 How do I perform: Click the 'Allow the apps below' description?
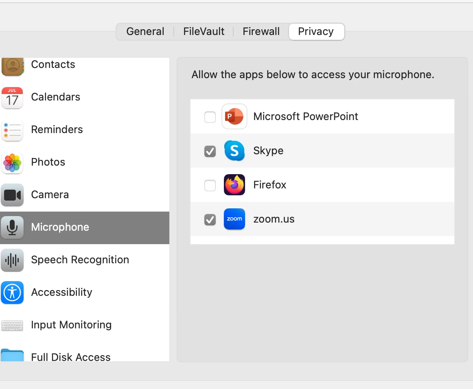tap(313, 74)
